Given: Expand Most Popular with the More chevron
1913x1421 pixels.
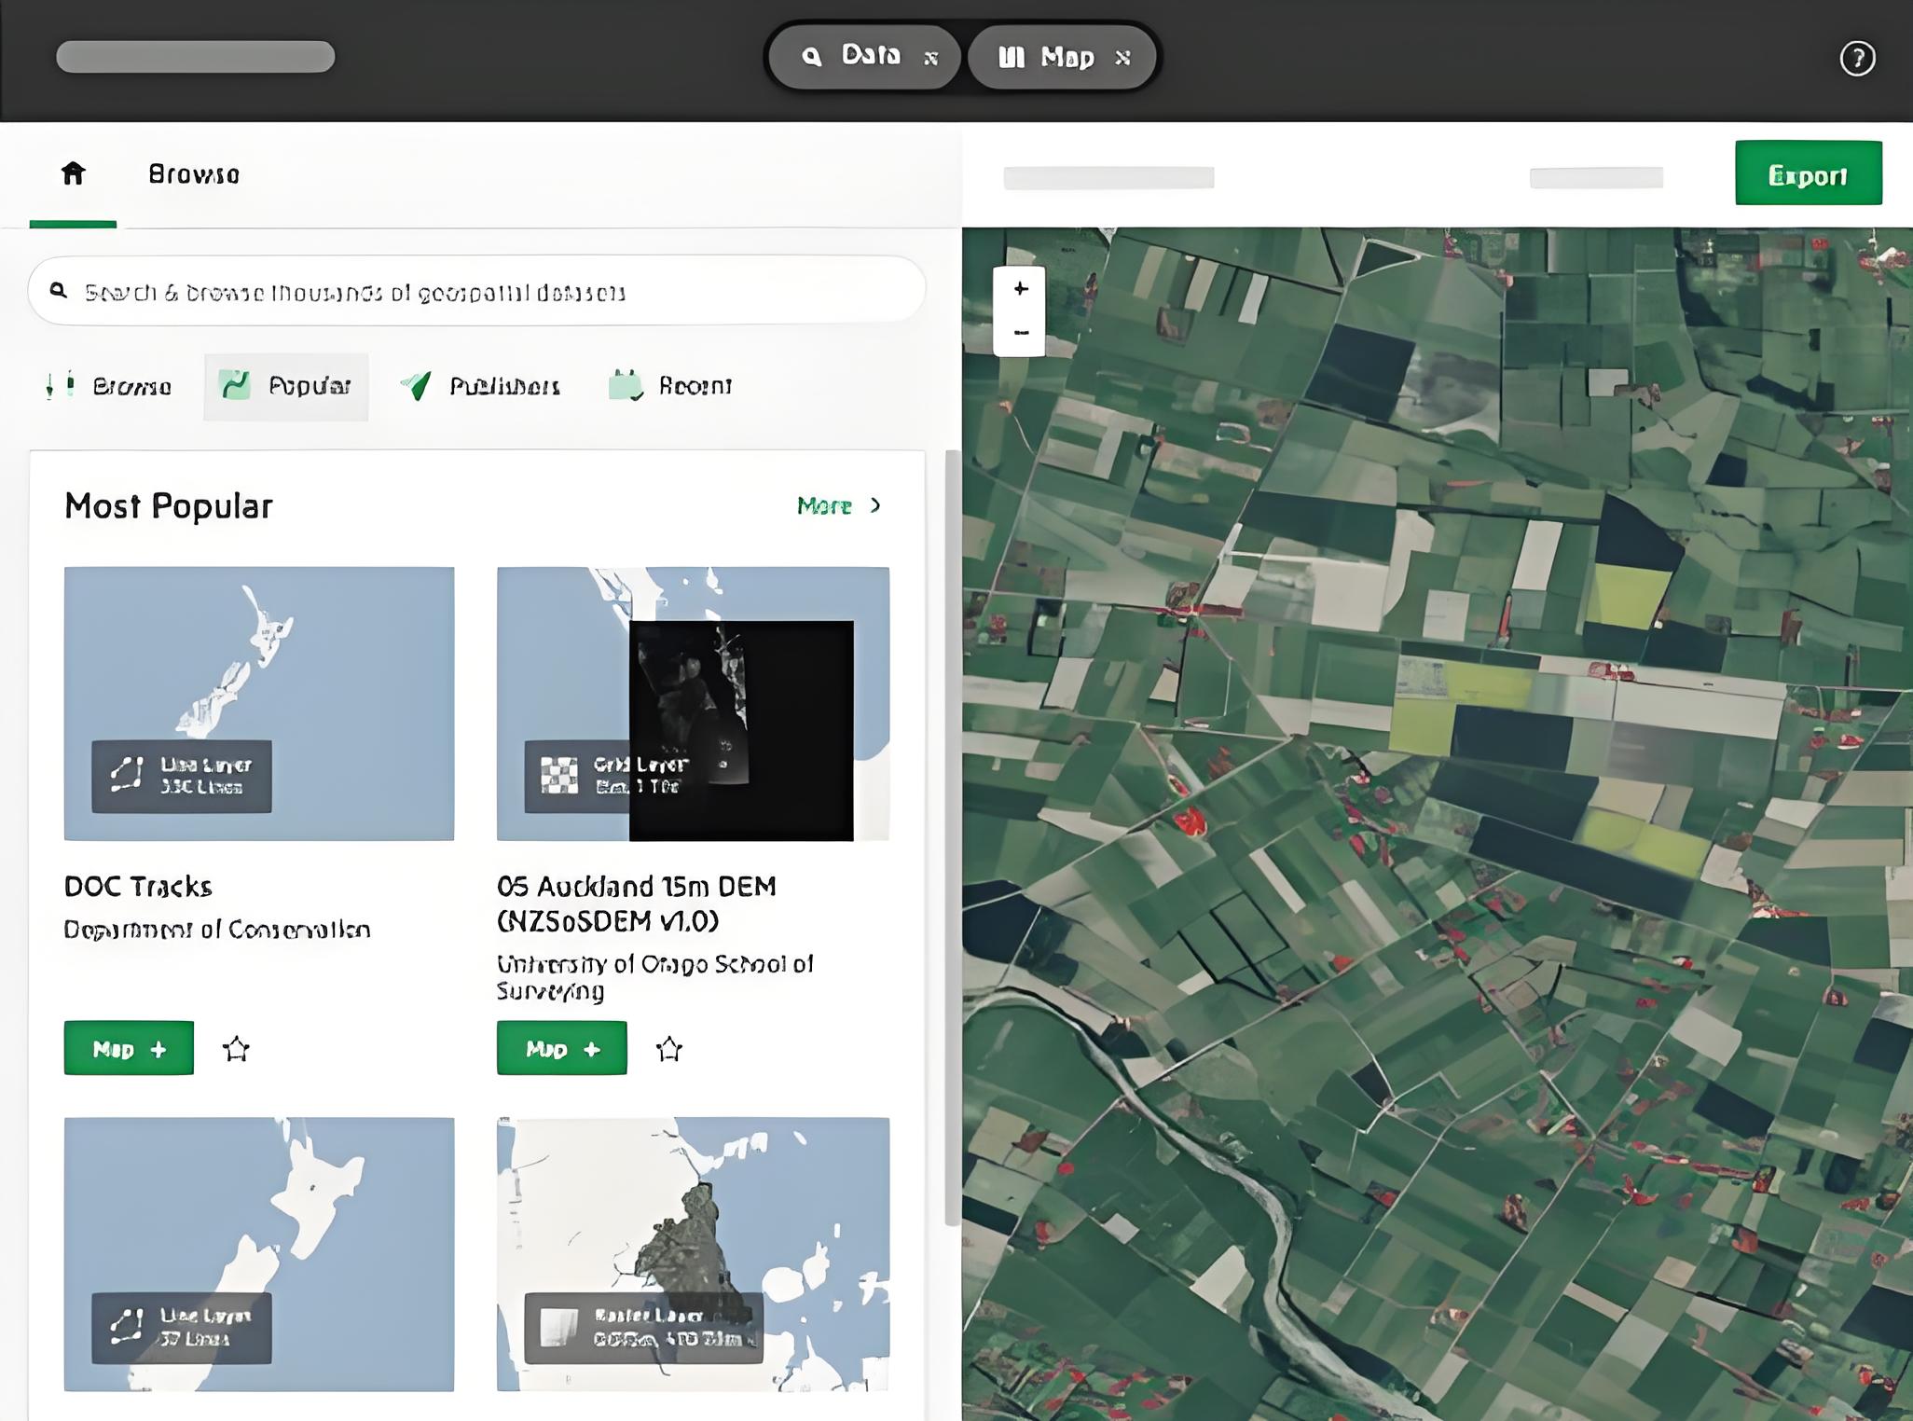Looking at the screenshot, I should (839, 505).
